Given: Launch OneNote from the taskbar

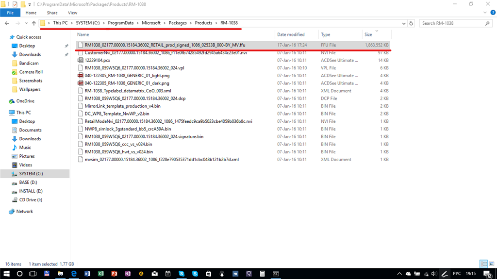Looking at the screenshot, I should pos(128,274).
